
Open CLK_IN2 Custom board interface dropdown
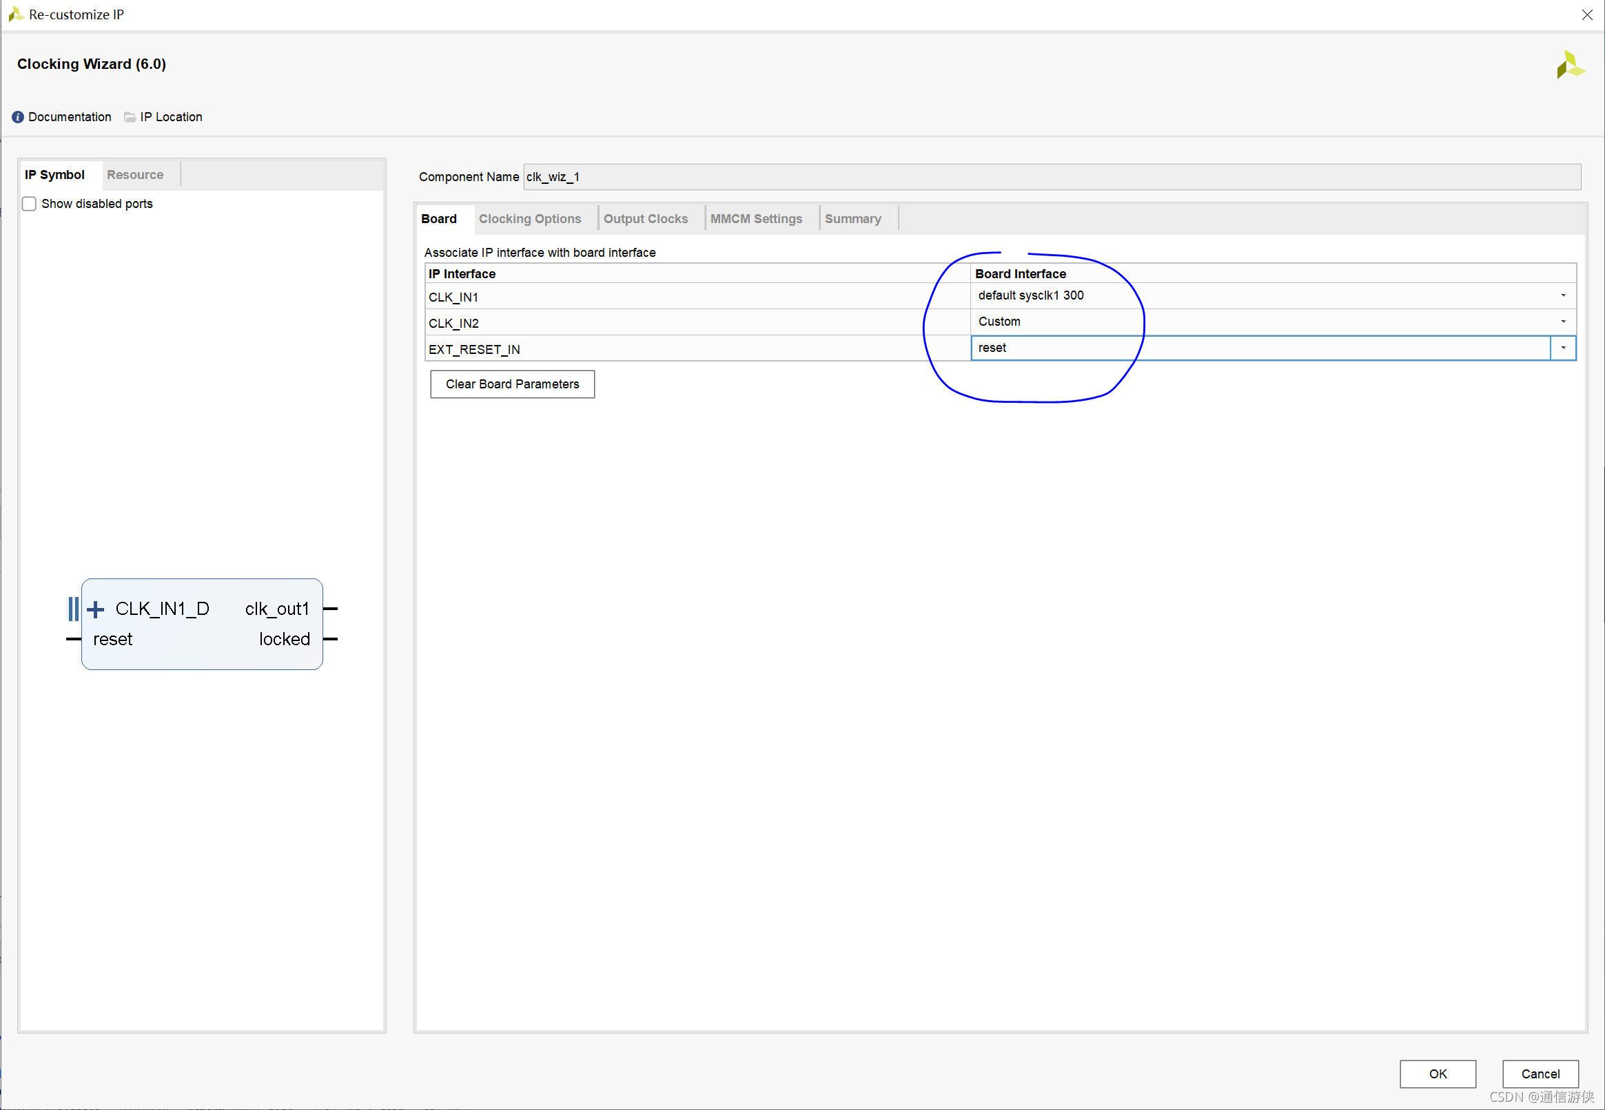[x=1563, y=322]
